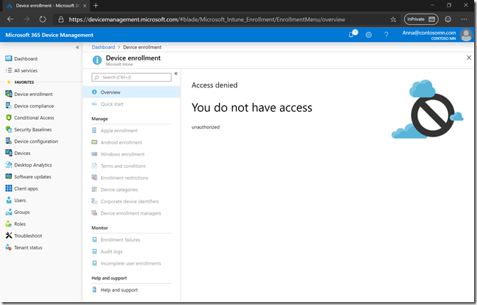Screen dimensions: 477x305
Task: Select the Overview menu item
Action: [x=110, y=92]
